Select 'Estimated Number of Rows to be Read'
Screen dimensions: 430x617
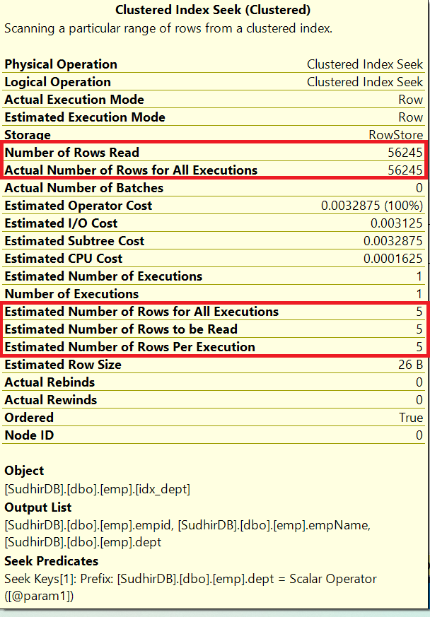click(121, 329)
